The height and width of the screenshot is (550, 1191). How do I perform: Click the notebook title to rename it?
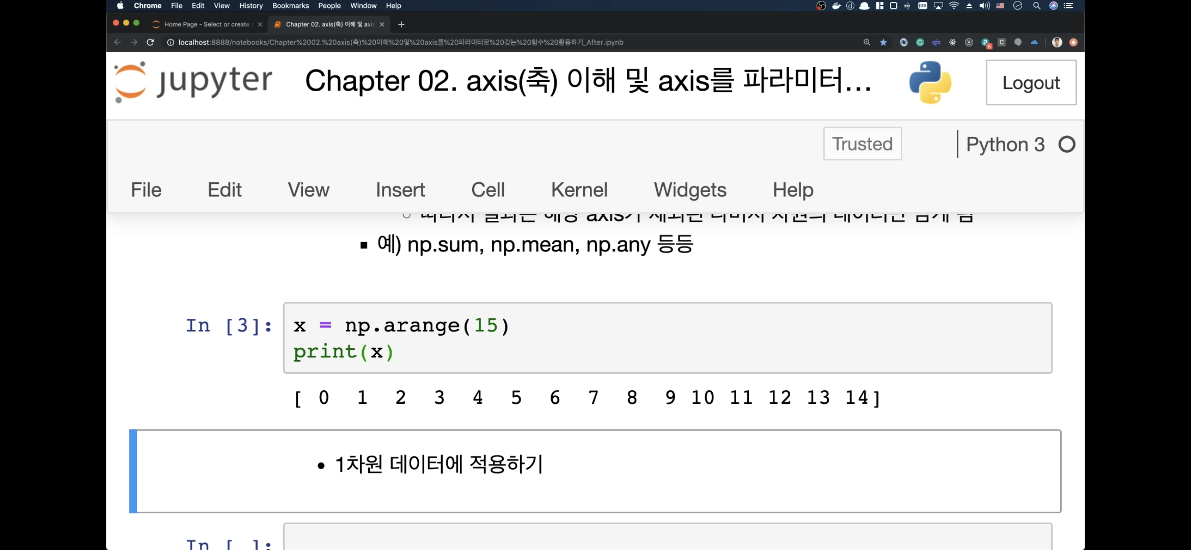[588, 80]
